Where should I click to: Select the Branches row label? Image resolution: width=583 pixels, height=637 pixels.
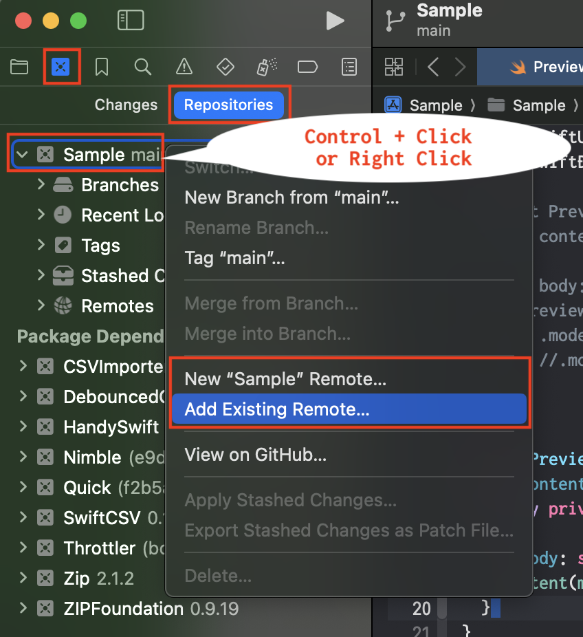tap(120, 185)
